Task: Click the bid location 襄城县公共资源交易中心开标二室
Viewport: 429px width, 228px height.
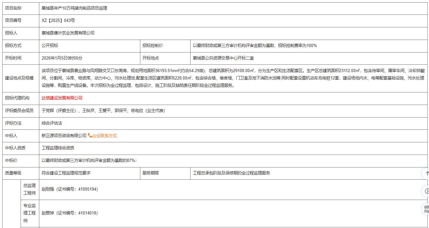Action: pos(223,58)
